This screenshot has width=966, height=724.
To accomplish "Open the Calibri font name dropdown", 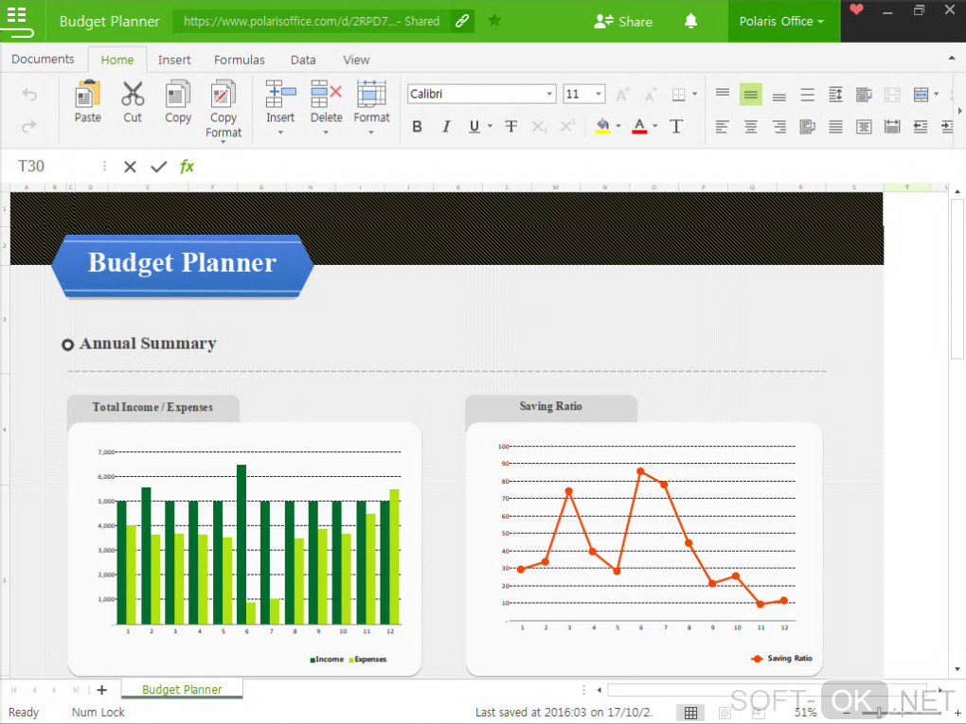I will (x=549, y=94).
